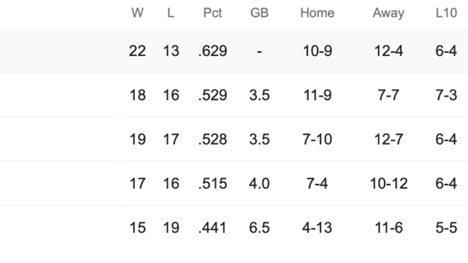468x263 pixels.
Task: Click the 4-13 home record
Action: pyautogui.click(x=317, y=228)
